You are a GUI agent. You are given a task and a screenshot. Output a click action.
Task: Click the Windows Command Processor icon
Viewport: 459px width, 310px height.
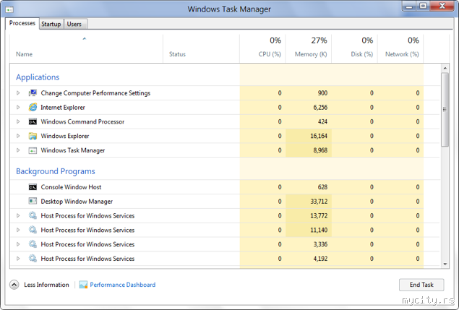[33, 121]
